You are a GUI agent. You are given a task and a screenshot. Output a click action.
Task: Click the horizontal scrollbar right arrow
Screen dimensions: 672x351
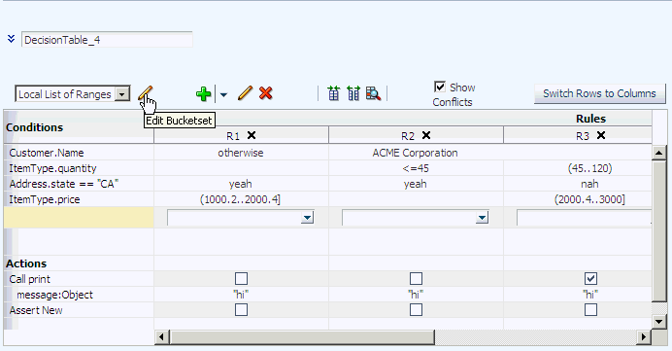click(x=643, y=337)
